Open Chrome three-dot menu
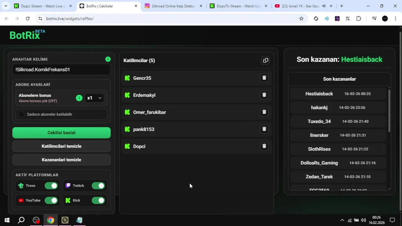 395,19
